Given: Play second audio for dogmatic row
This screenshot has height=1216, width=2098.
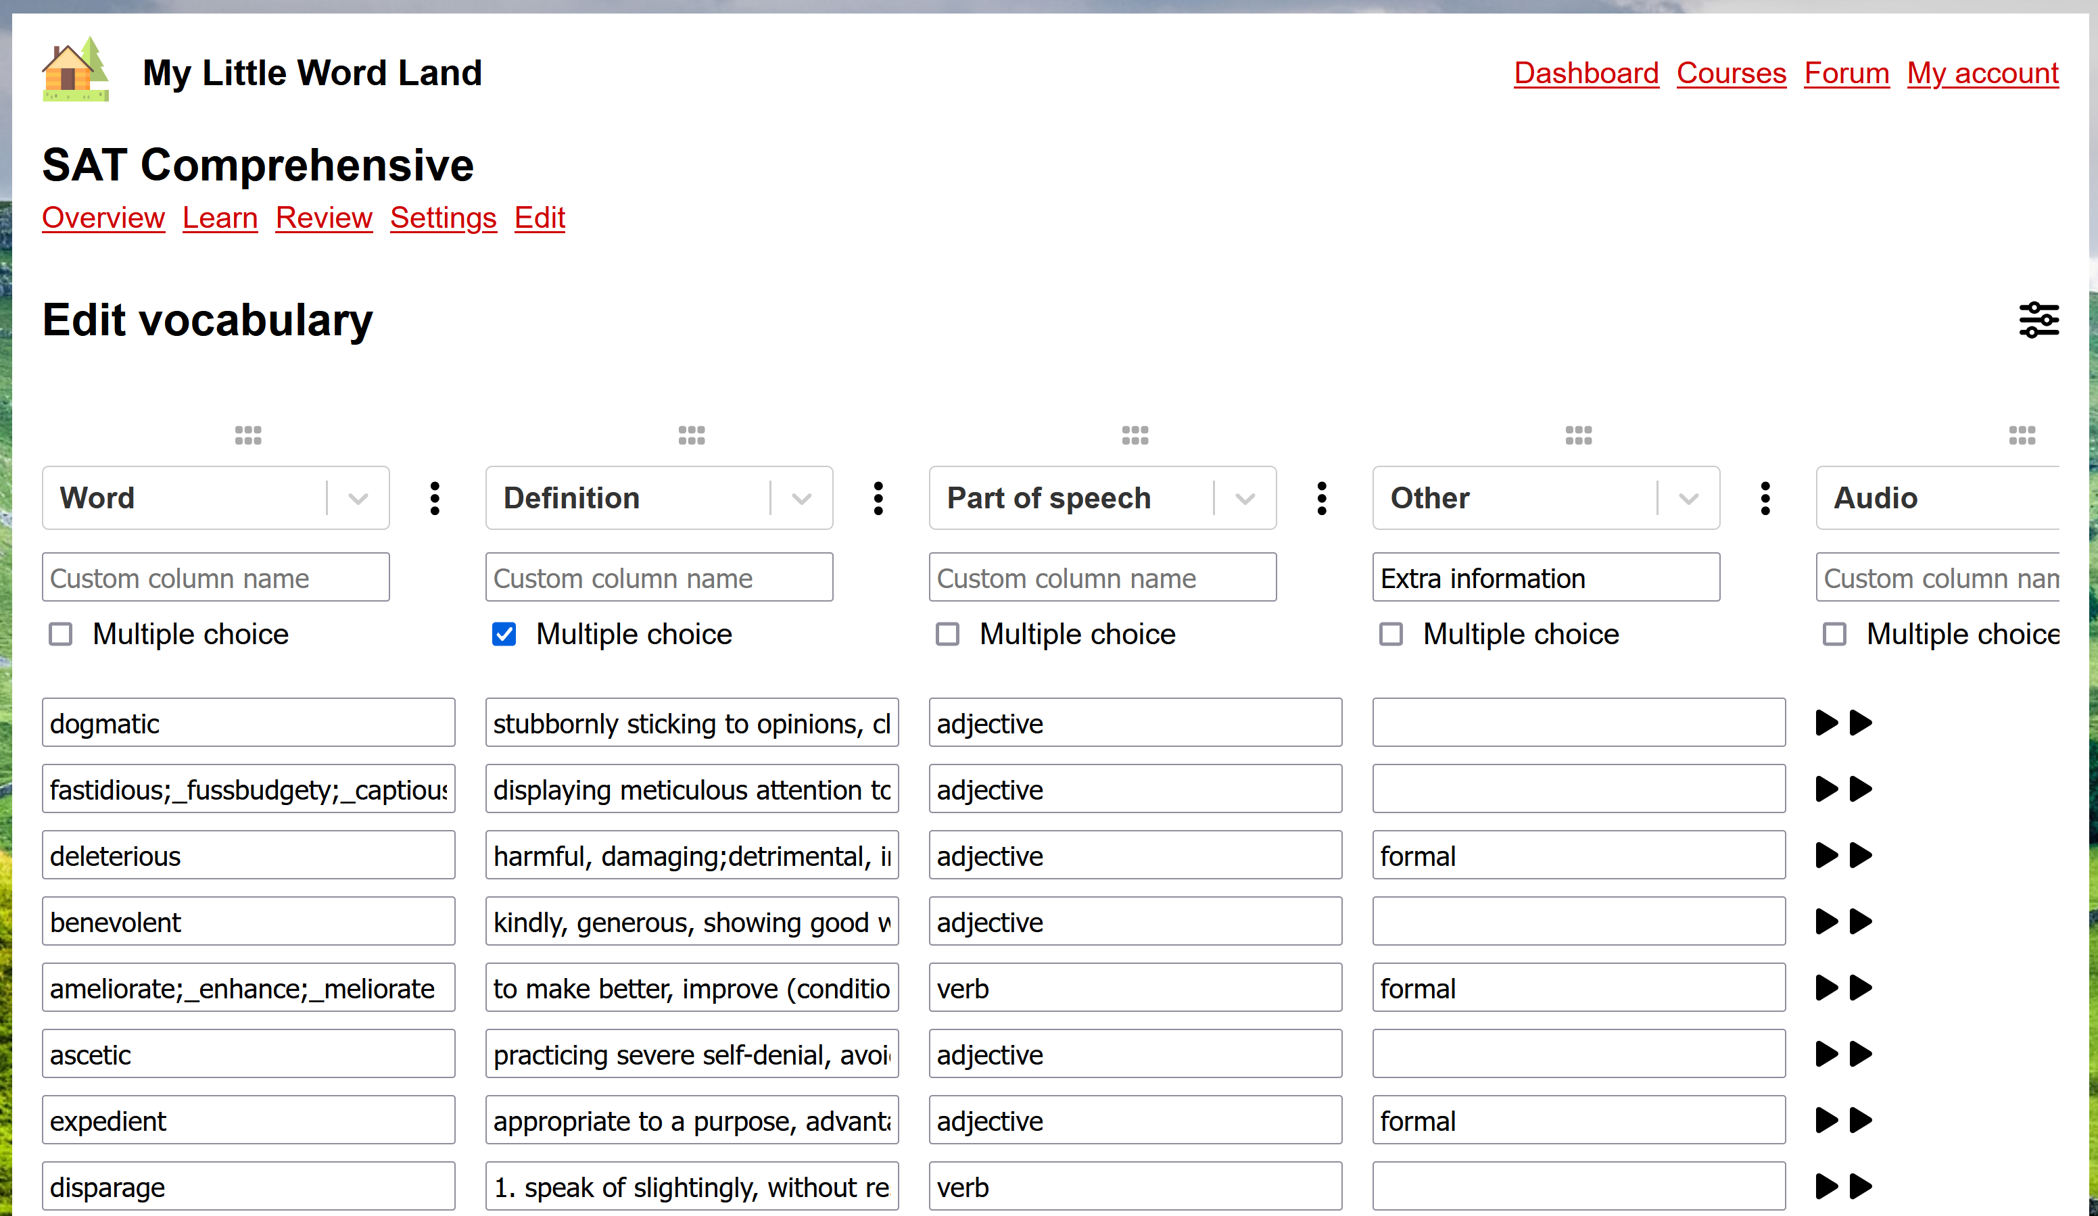Looking at the screenshot, I should point(1861,723).
